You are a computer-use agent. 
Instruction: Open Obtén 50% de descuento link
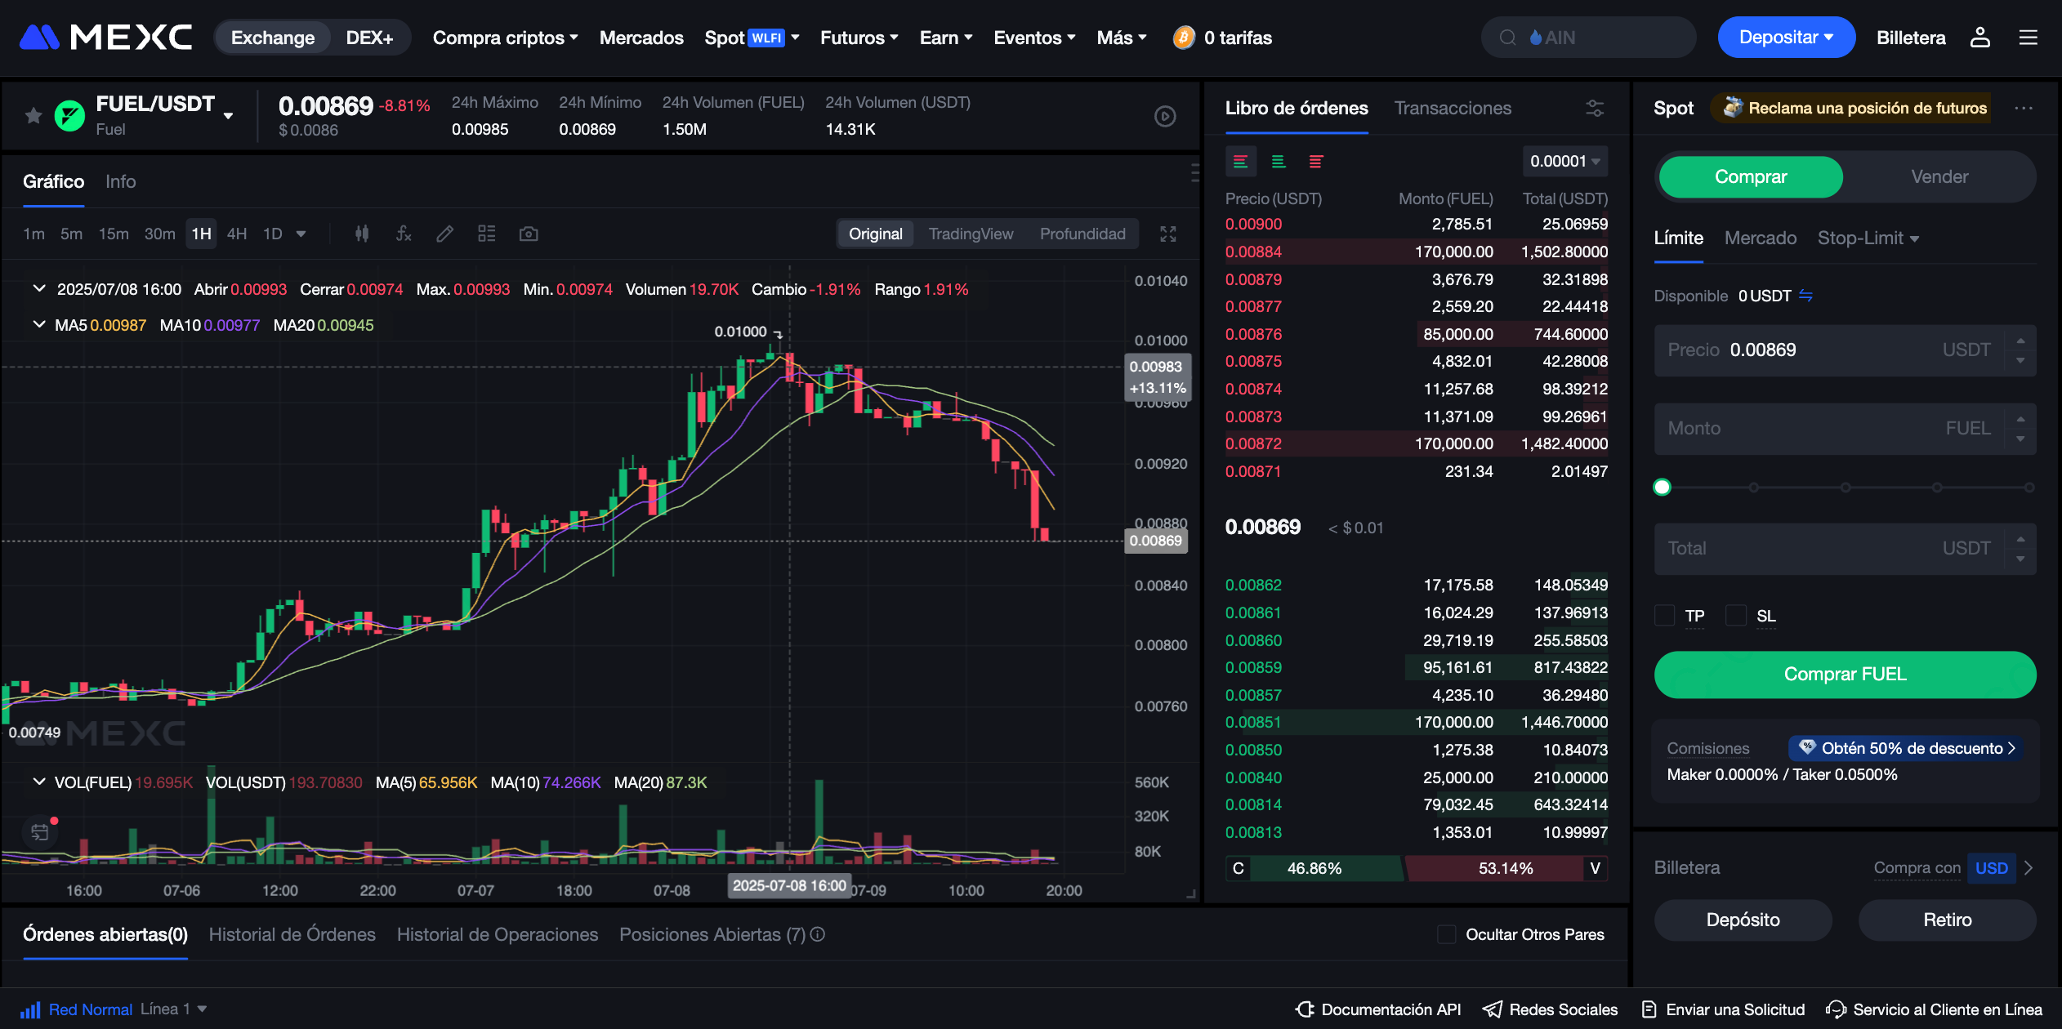[x=1906, y=748]
